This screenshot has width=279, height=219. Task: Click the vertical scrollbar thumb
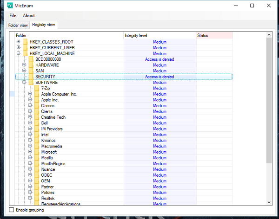pyautogui.click(x=269, y=100)
